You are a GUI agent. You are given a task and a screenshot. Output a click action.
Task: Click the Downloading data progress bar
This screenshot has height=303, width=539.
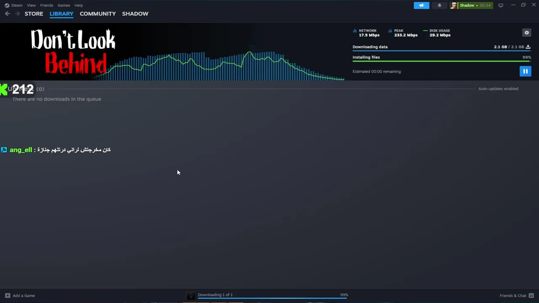tap(441, 50)
